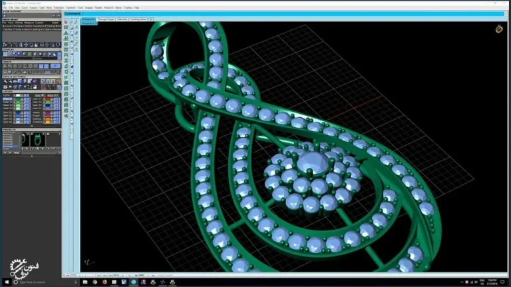Open the purple color swatch for Heads layer
Viewport: 511px width, 287px height.
pos(48,113)
